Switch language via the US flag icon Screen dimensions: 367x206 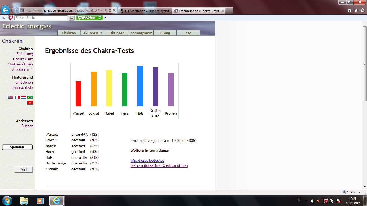11,98
